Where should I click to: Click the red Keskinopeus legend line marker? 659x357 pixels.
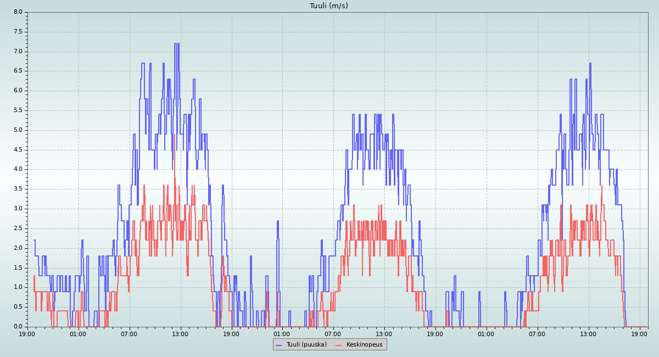(x=339, y=345)
